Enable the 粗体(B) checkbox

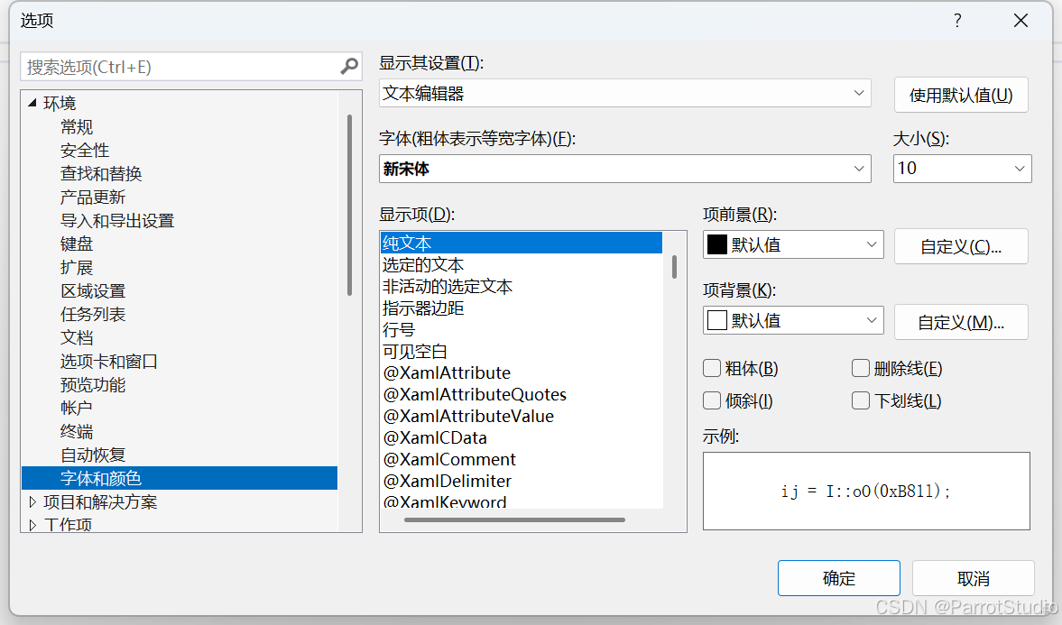click(712, 368)
